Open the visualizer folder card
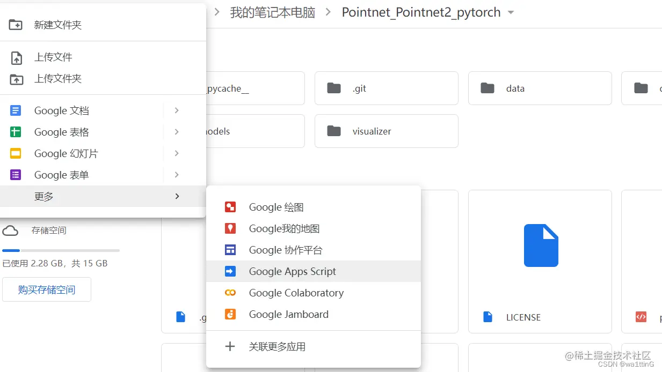662x372 pixels. click(x=387, y=131)
